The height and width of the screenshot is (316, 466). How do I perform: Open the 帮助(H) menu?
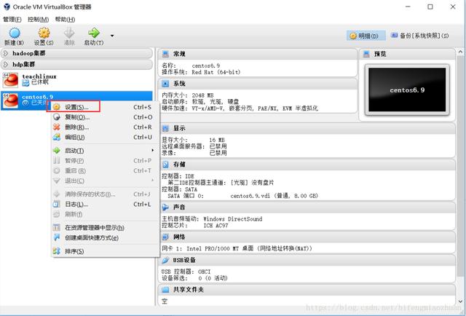point(65,20)
